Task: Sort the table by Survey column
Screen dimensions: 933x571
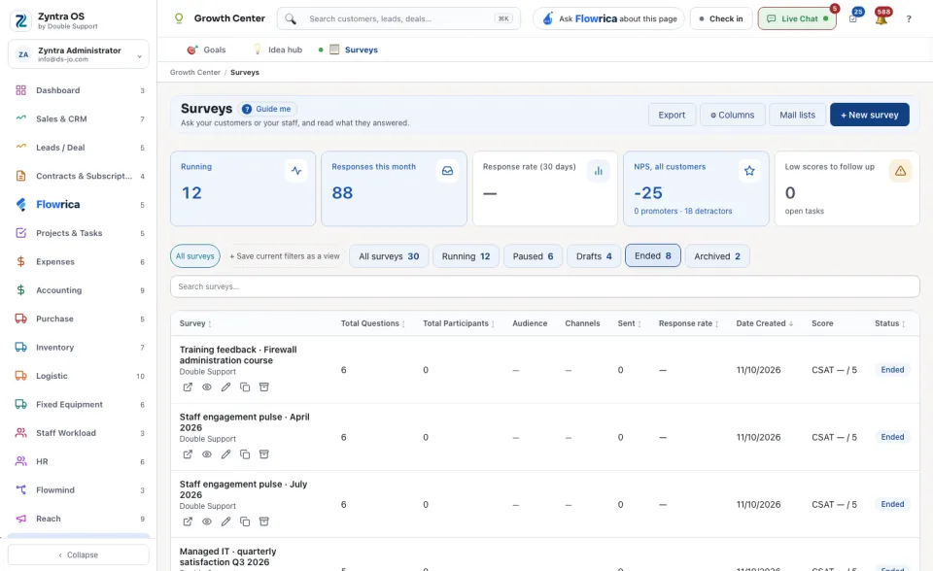Action: (195, 323)
